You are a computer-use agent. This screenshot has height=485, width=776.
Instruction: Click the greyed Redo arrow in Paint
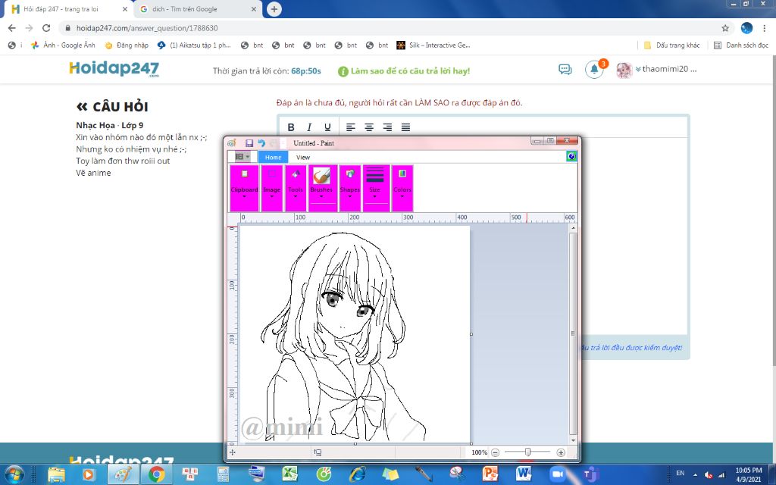click(x=273, y=143)
